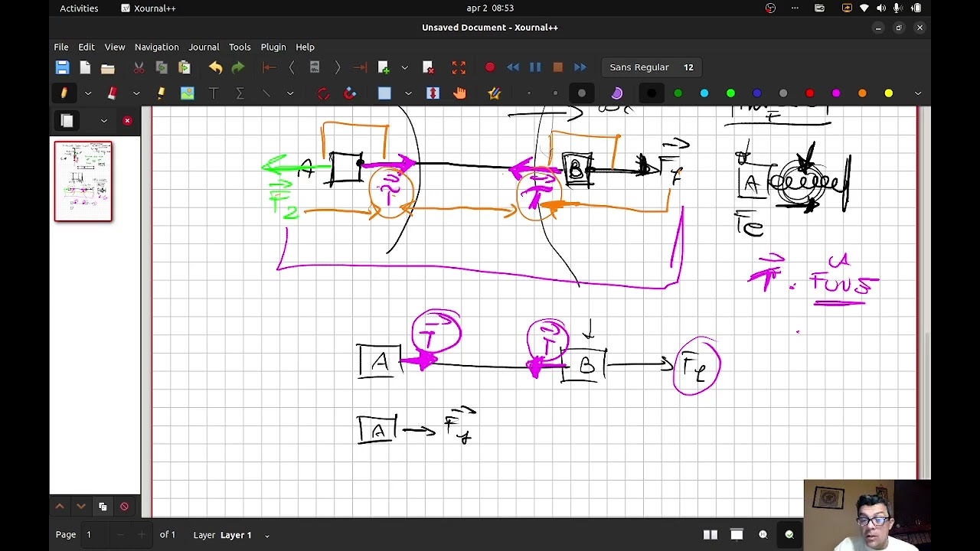Toggle the Eraser tool

coord(112,93)
